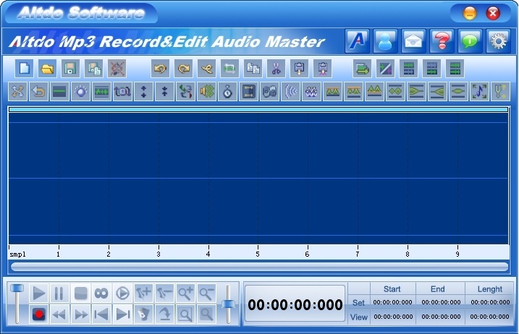Stop playback with the Stop button

coord(80,293)
